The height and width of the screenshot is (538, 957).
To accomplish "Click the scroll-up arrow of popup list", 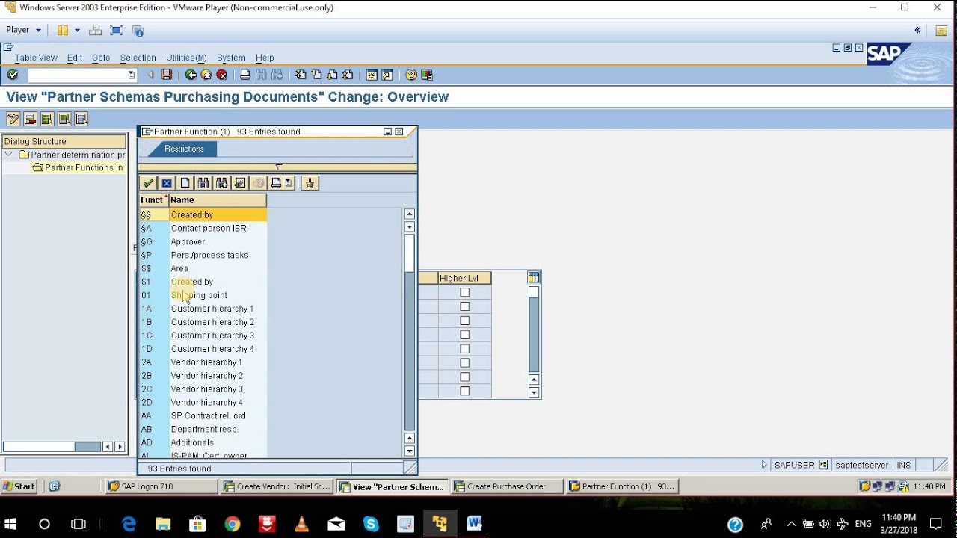I will 409,214.
